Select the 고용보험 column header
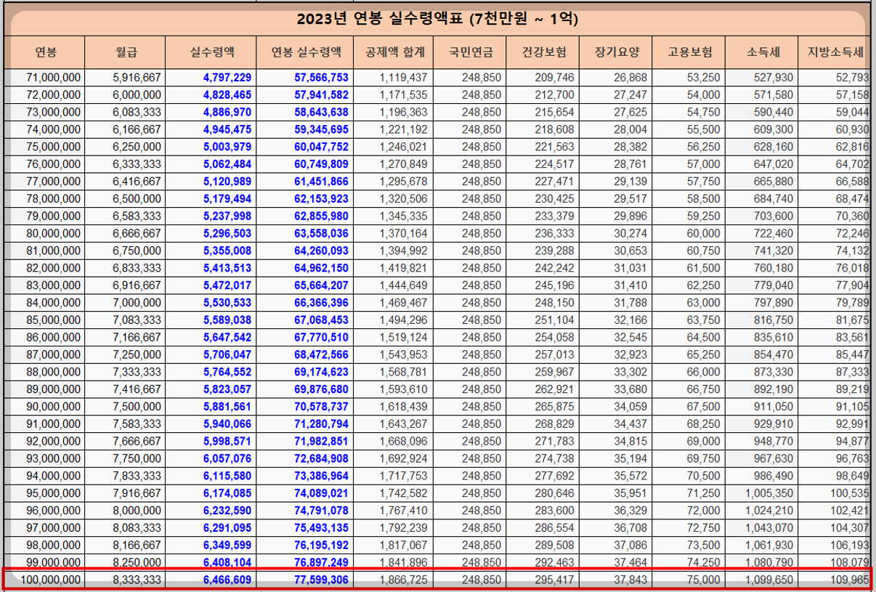 click(x=689, y=52)
